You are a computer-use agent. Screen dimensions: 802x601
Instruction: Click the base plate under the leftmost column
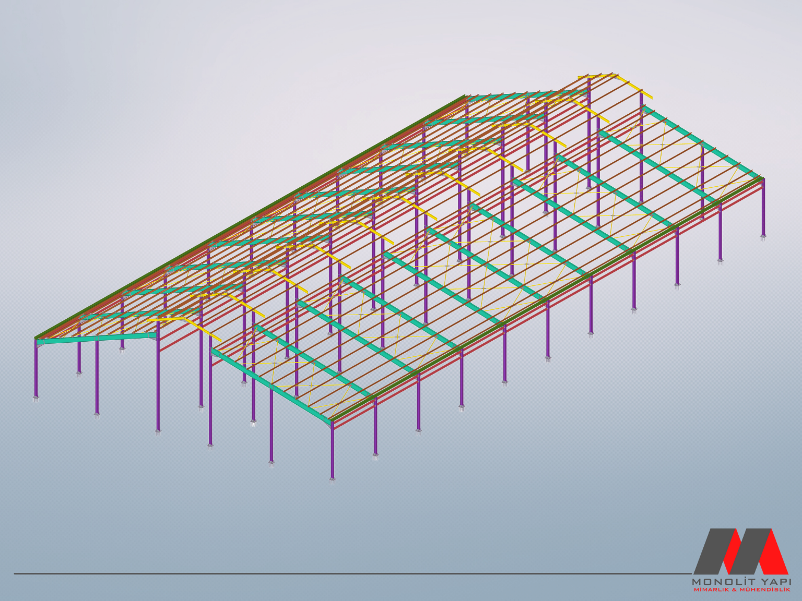click(x=36, y=399)
